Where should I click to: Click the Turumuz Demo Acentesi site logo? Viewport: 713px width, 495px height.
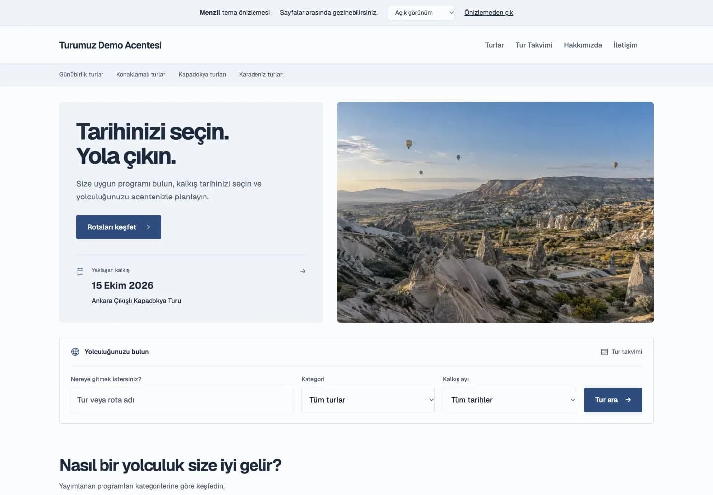[110, 45]
